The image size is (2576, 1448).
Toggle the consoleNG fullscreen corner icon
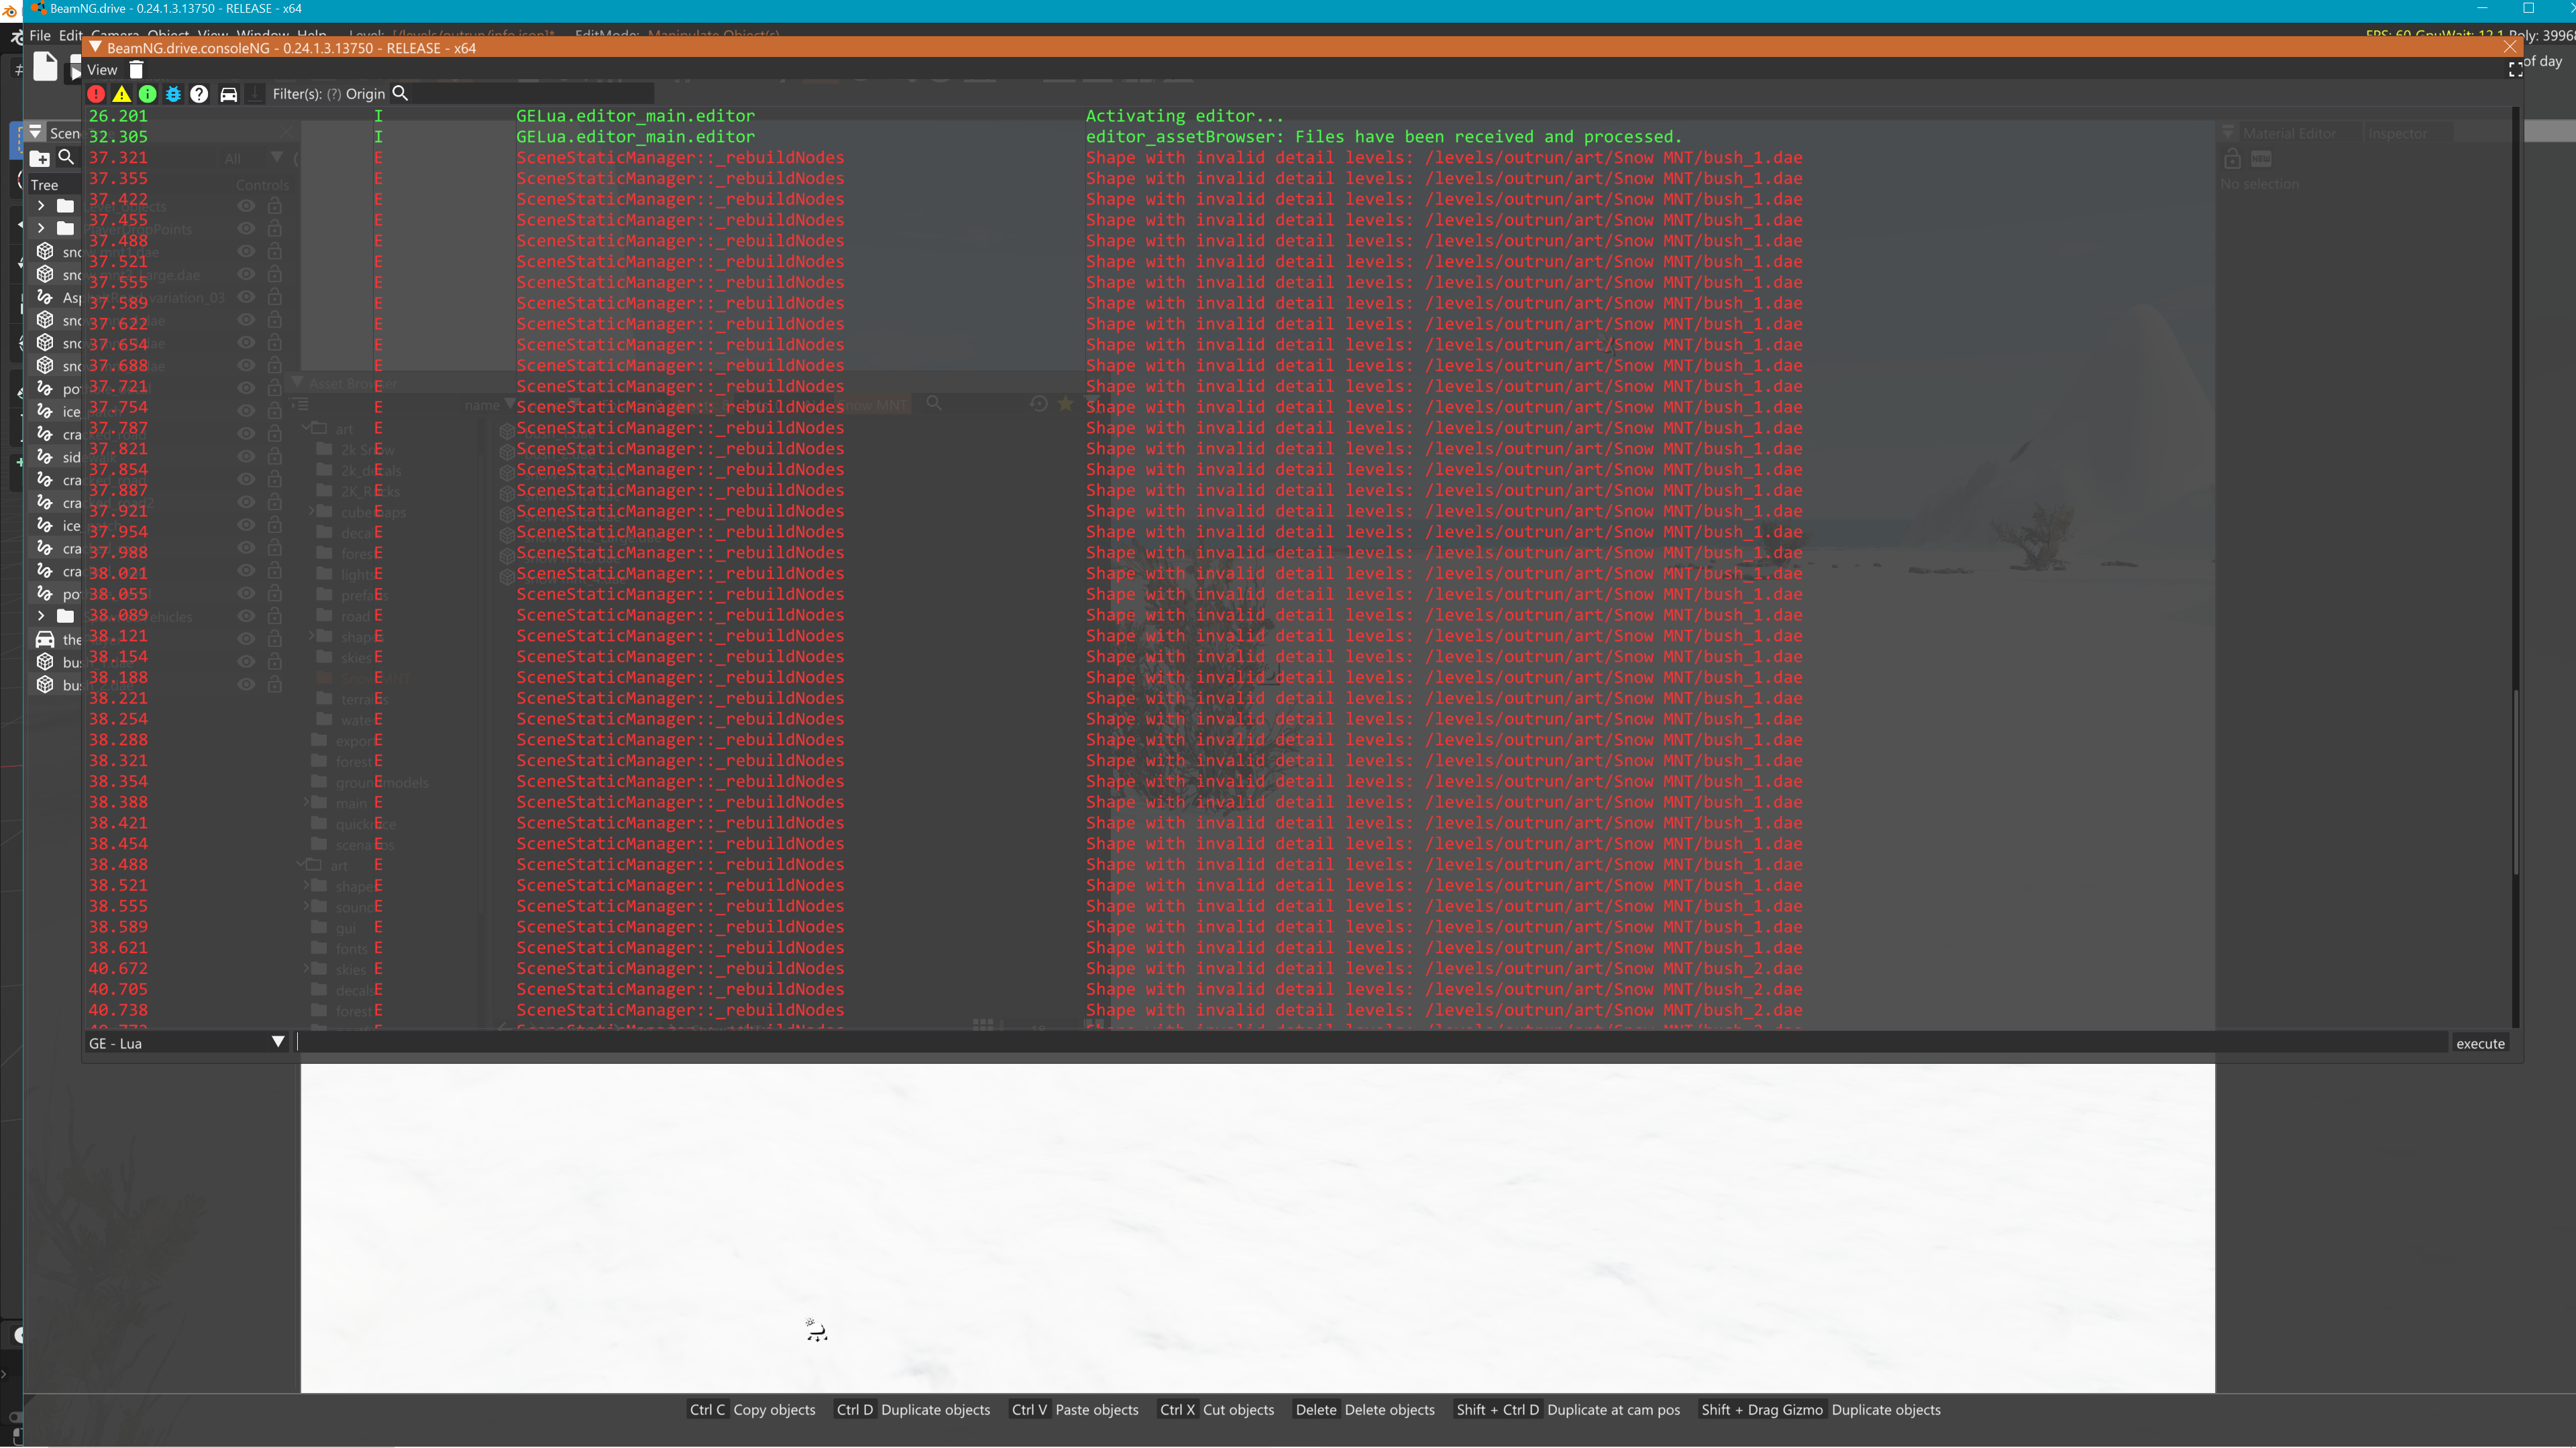point(2516,69)
